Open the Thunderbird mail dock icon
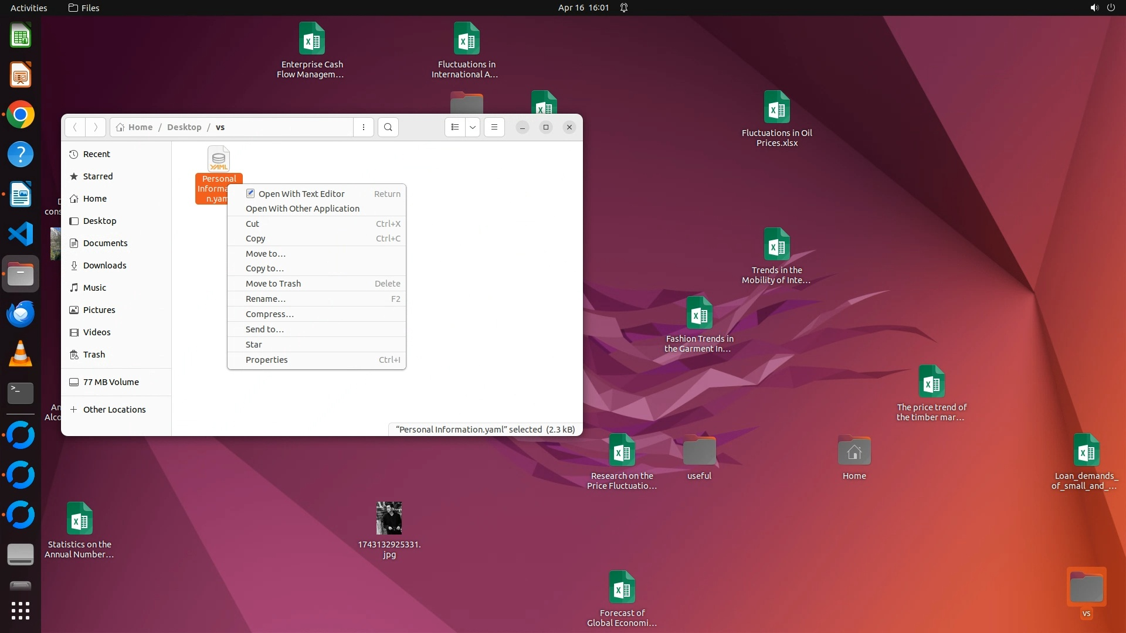The width and height of the screenshot is (1126, 633). click(21, 314)
